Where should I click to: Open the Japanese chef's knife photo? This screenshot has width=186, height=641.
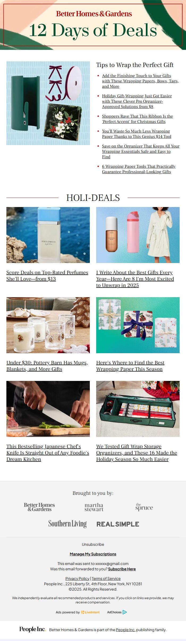click(x=48, y=409)
